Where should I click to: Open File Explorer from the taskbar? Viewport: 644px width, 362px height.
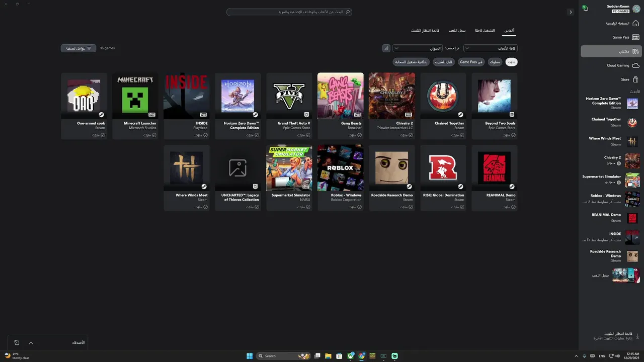(328, 356)
